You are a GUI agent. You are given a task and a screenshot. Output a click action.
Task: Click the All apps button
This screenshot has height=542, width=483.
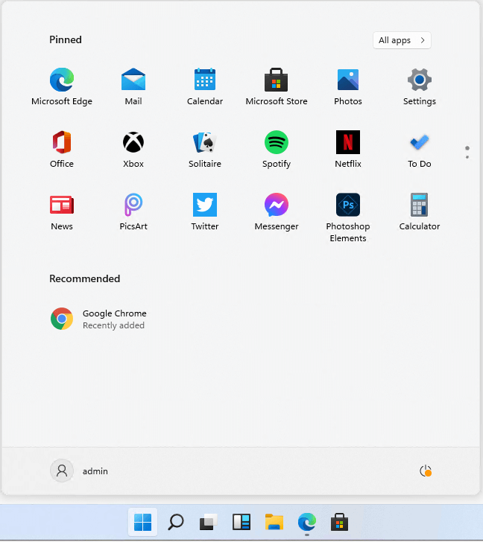(x=402, y=40)
